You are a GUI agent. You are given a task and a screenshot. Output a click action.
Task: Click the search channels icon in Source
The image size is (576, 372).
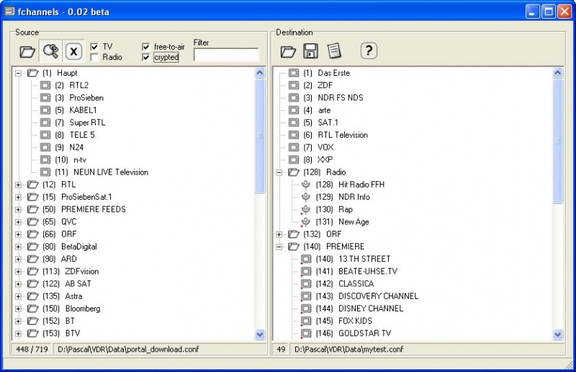tap(50, 51)
